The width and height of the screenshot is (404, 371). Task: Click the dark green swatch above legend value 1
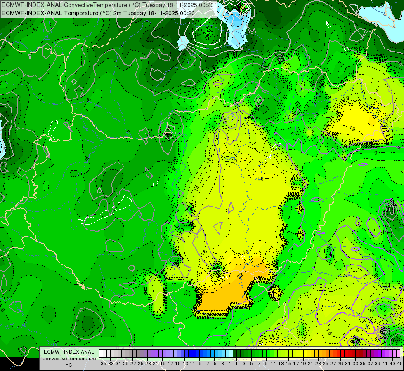pos(235,354)
